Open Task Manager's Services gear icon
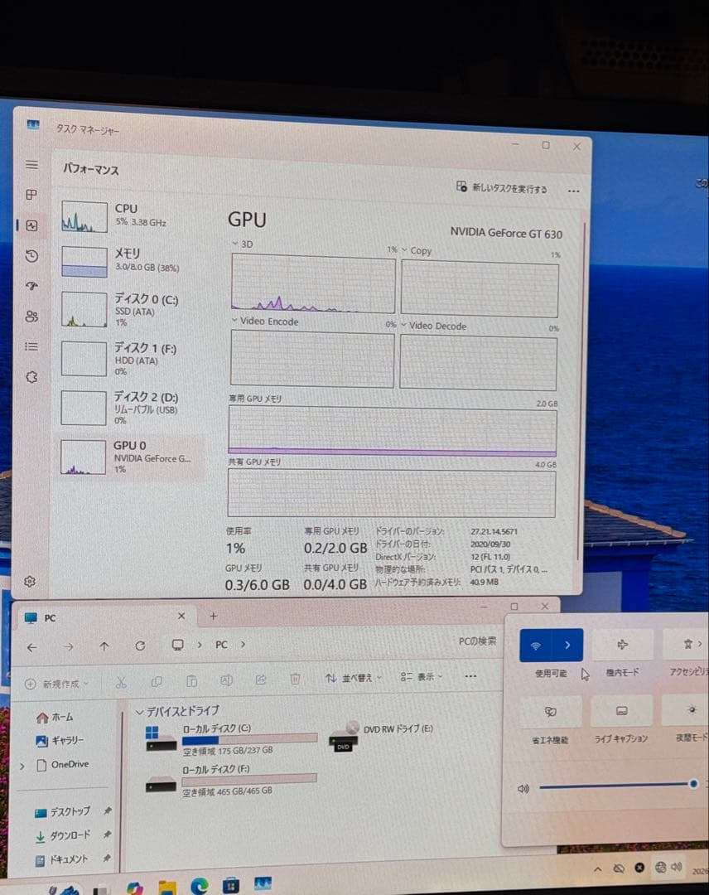 [31, 377]
